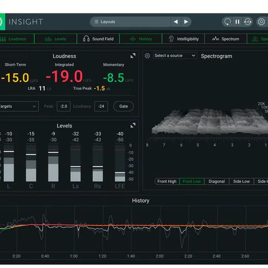Screen dimensions: 268x268
Task: Toggle the Spectrum module tab
Action: point(226,39)
